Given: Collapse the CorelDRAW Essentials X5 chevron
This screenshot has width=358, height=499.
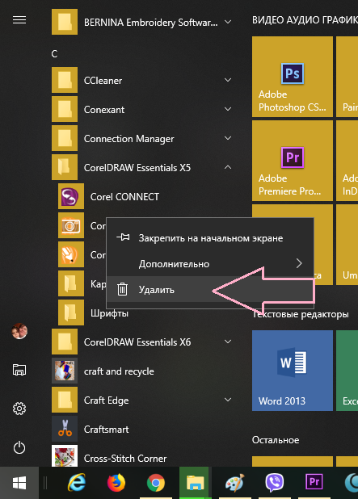Looking at the screenshot, I should (228, 167).
